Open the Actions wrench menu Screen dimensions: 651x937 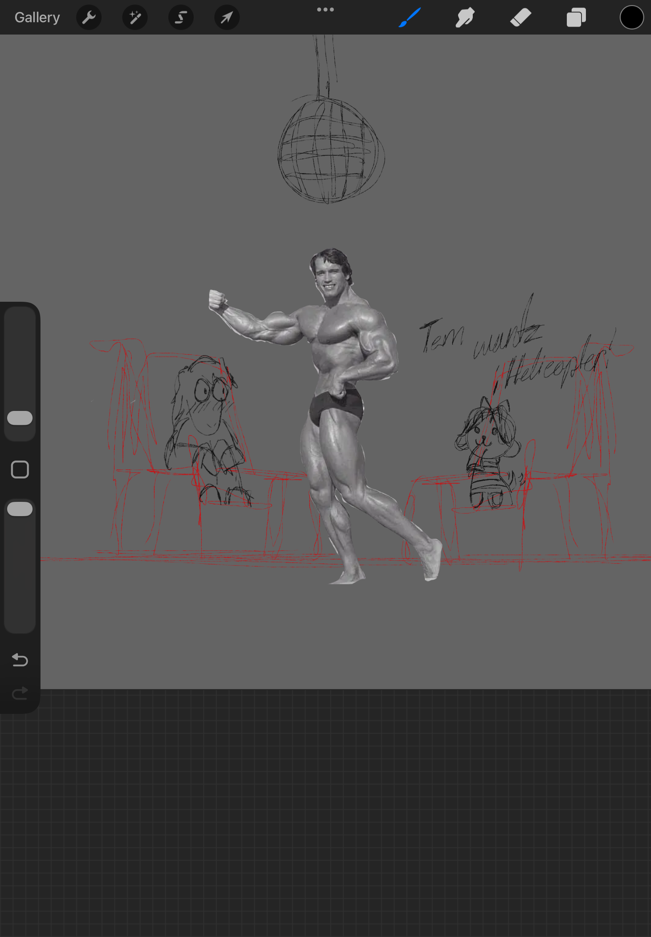coord(89,17)
